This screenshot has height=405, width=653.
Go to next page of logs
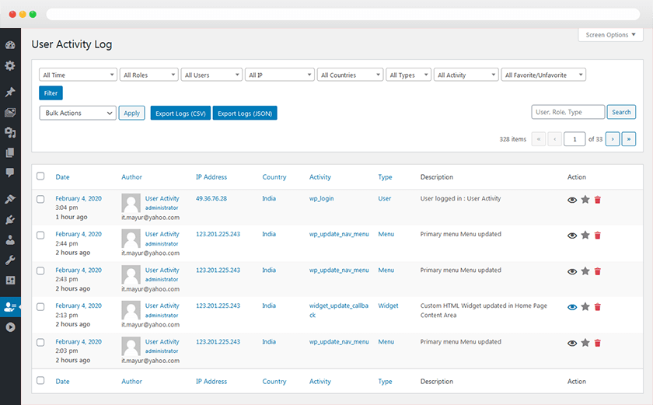pyautogui.click(x=613, y=139)
